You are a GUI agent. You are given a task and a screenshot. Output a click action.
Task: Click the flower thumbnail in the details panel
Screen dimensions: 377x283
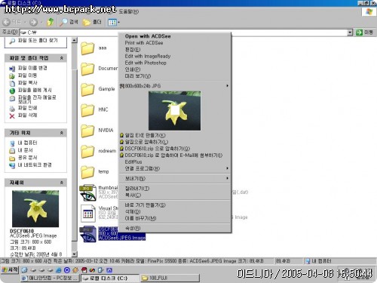click(x=35, y=208)
